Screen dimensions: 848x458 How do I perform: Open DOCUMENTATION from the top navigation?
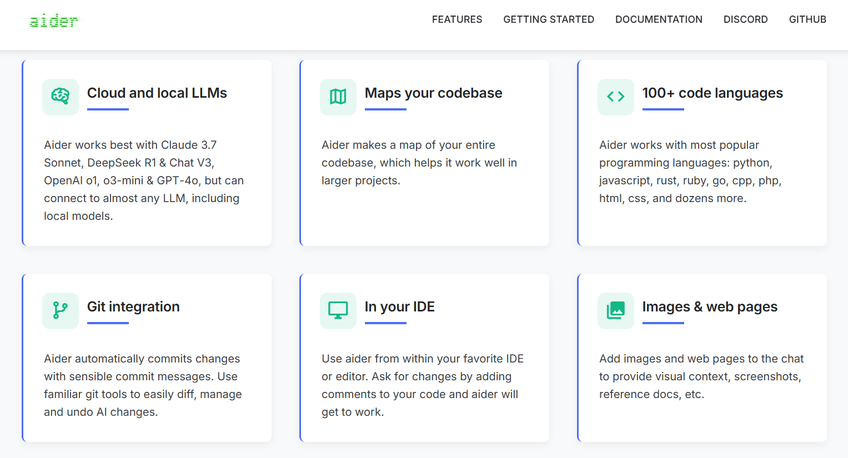(x=659, y=19)
